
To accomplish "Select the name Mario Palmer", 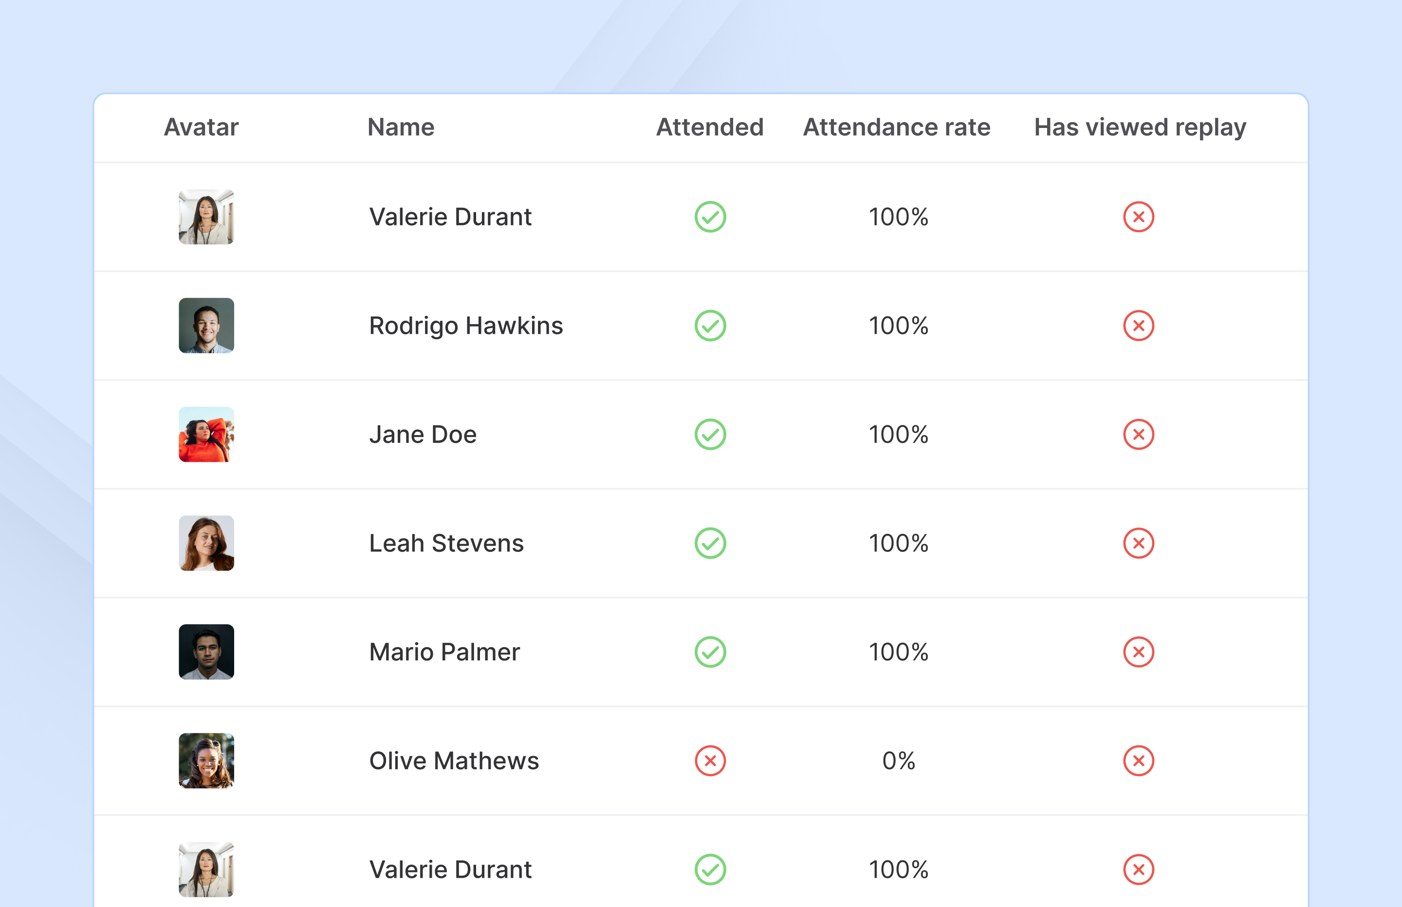I will (444, 652).
